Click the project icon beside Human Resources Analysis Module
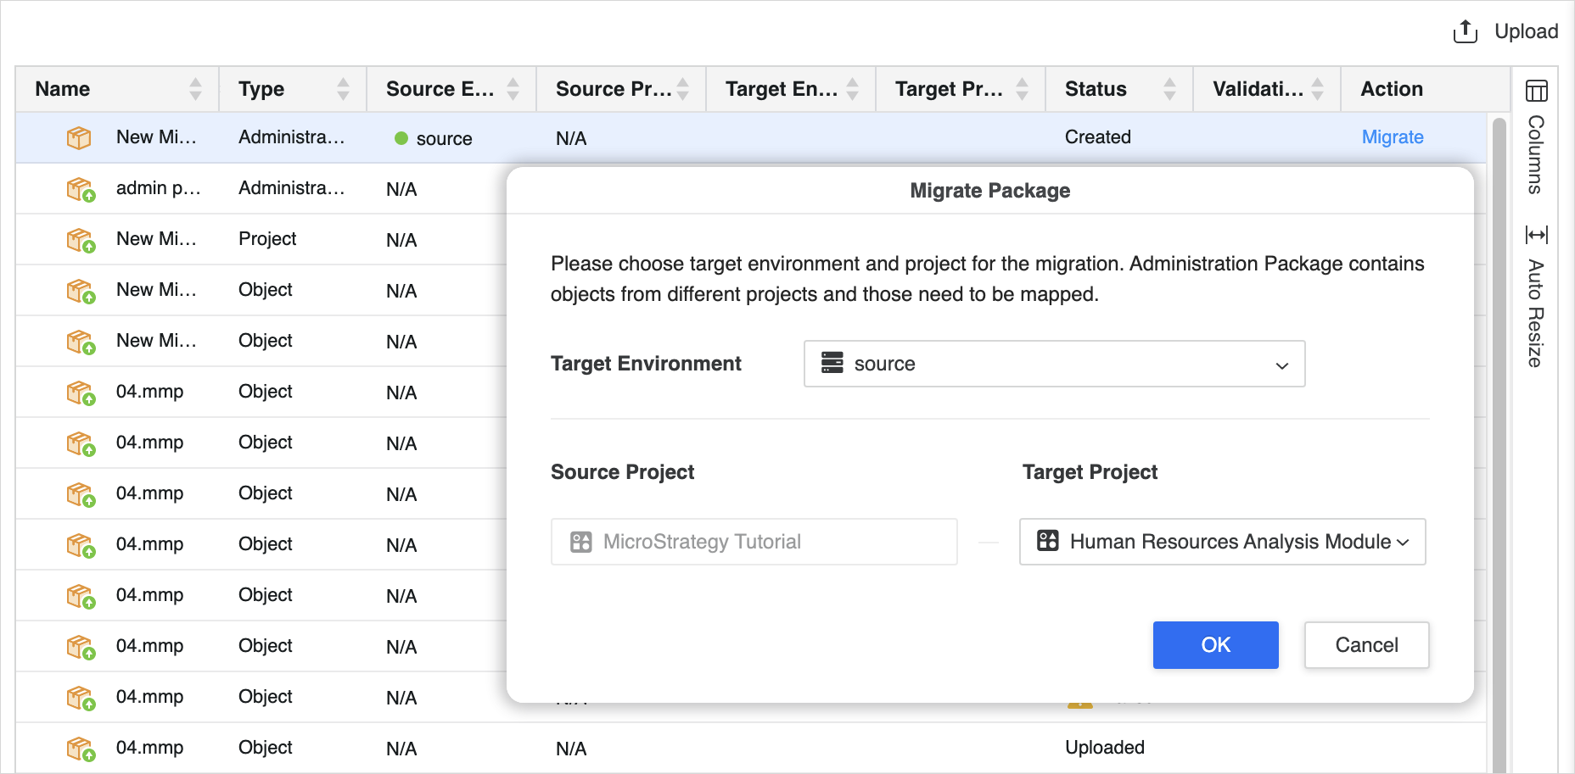The image size is (1575, 774). (x=1048, y=541)
